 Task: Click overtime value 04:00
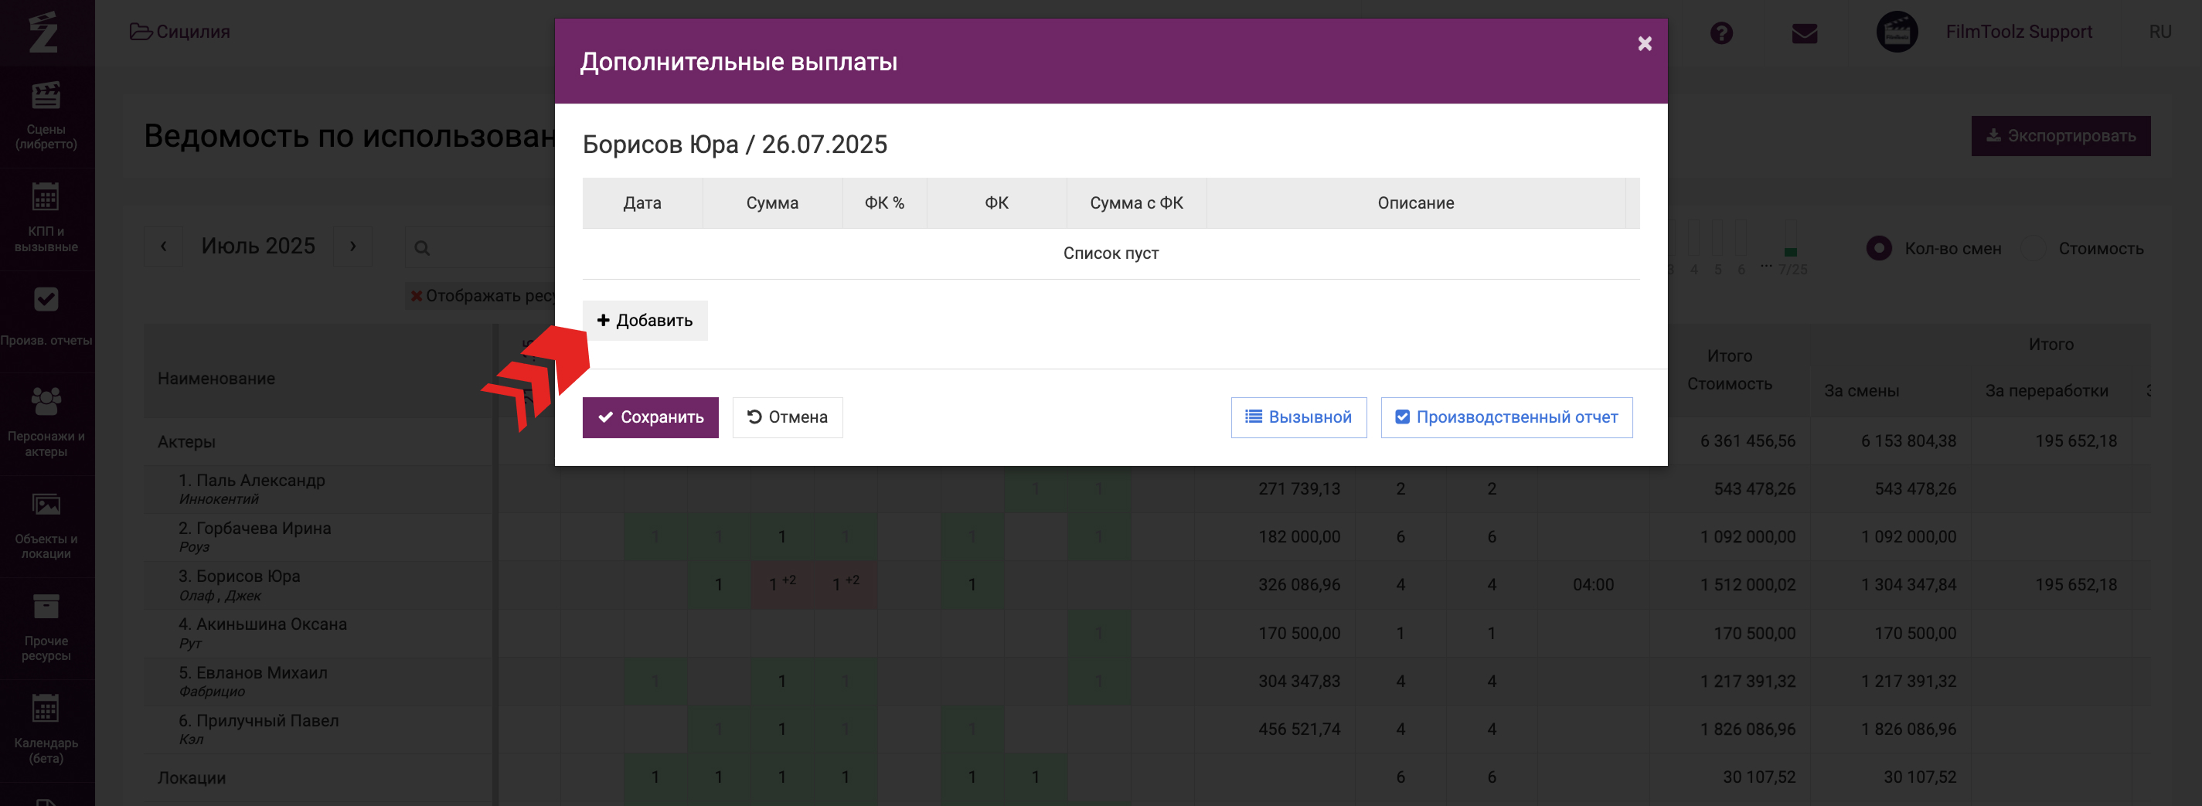click(x=1594, y=585)
